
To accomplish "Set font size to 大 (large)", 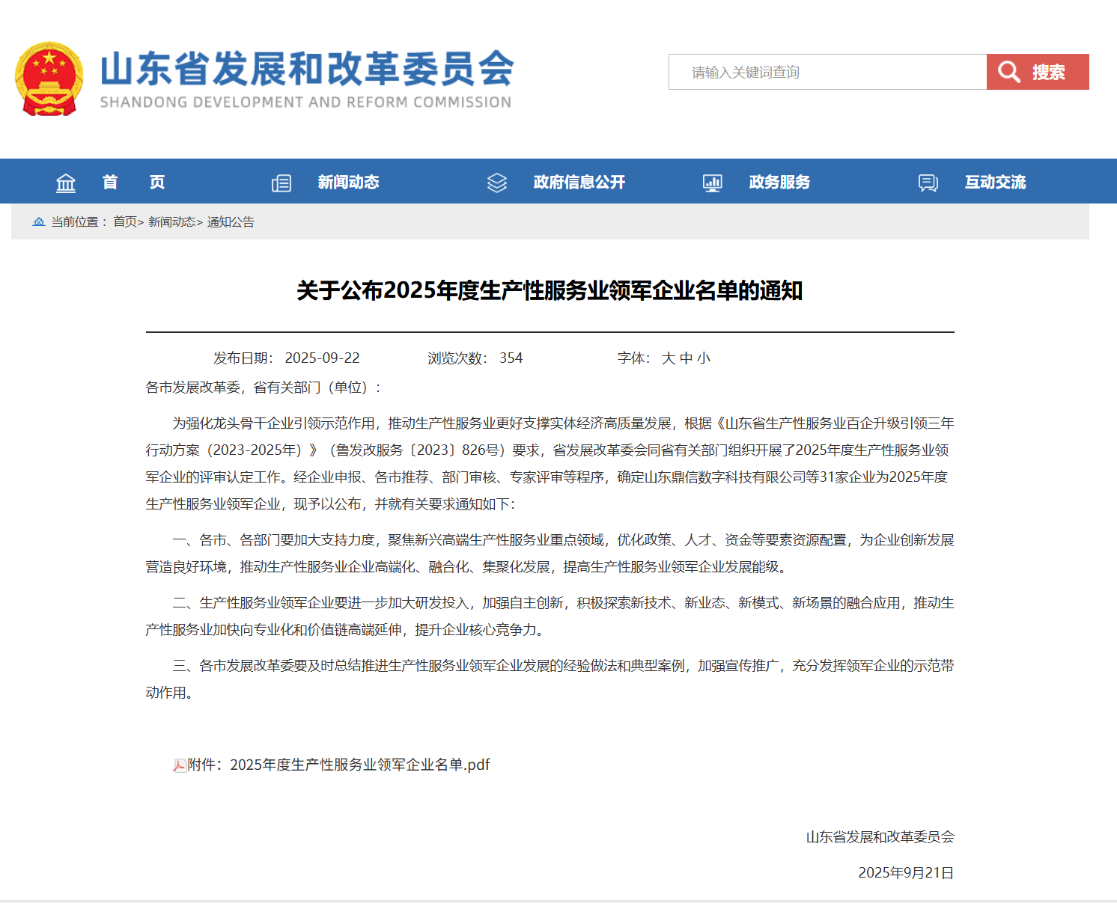I will pos(669,358).
